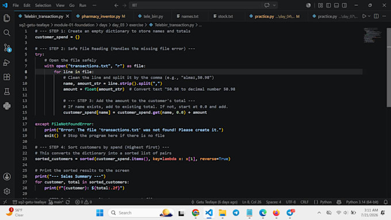
Task: Click the code minimap preview
Action: (373, 36)
